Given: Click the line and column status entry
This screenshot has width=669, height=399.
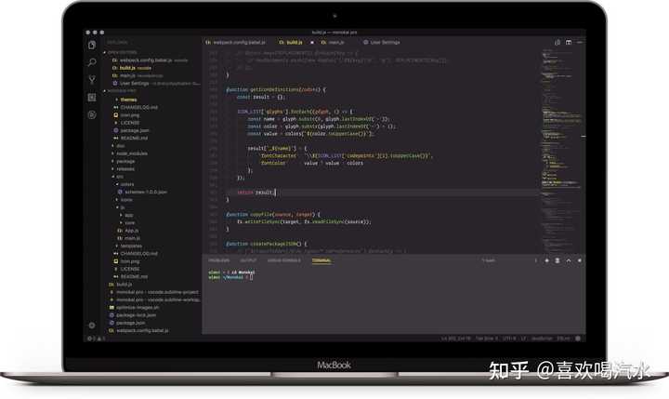Looking at the screenshot, I should (455, 339).
